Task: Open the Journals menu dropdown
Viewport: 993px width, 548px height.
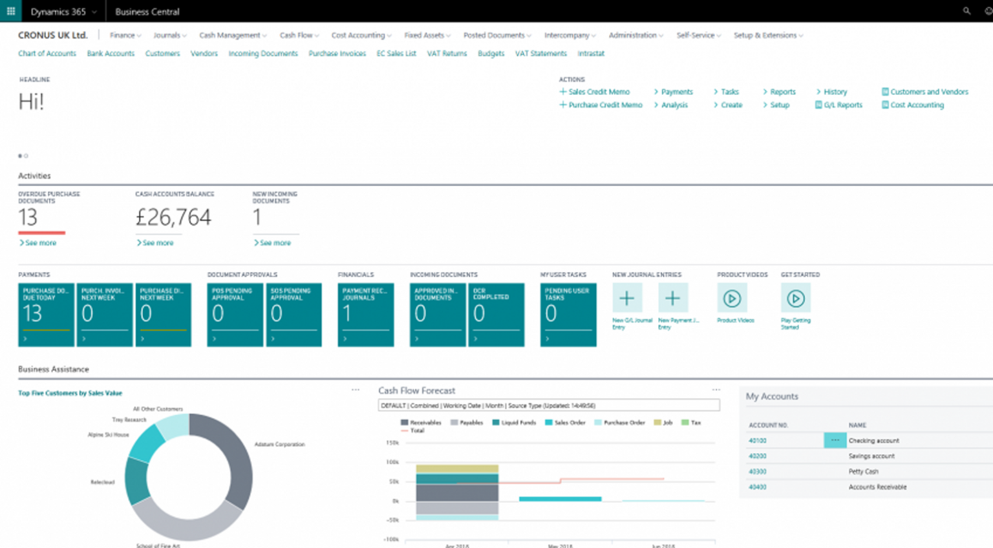Action: pos(170,36)
